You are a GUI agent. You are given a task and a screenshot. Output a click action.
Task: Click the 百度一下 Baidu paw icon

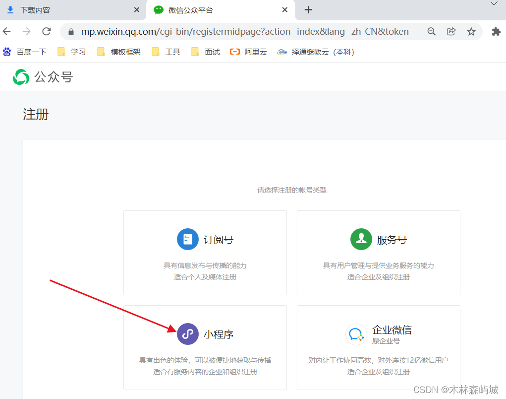click(x=7, y=51)
